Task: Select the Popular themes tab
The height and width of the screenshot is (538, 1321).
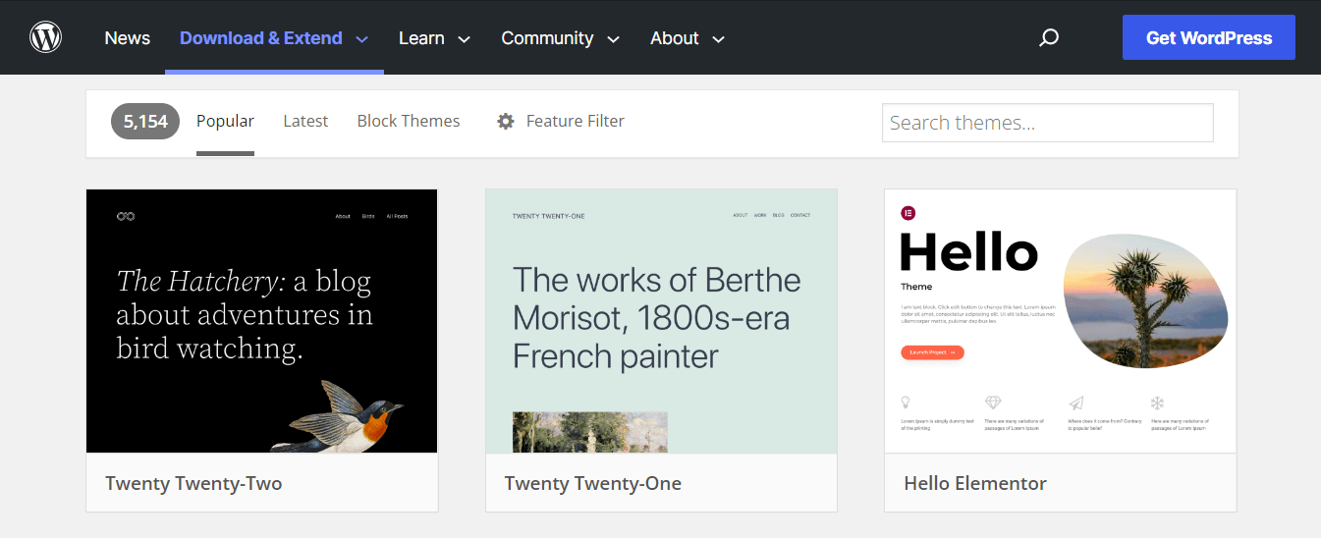Action: [x=225, y=121]
